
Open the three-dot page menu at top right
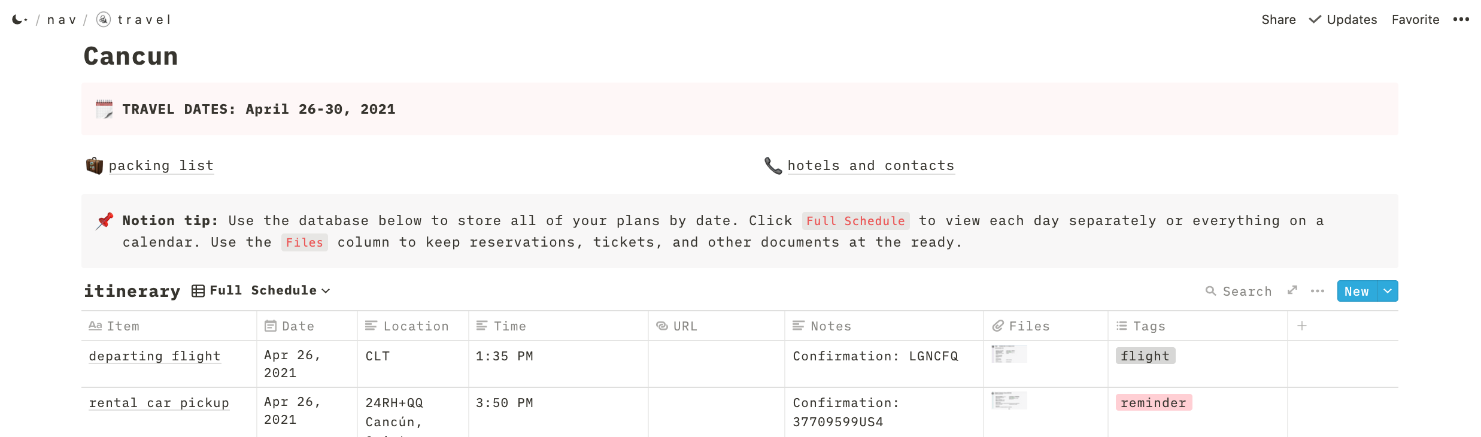[1461, 20]
